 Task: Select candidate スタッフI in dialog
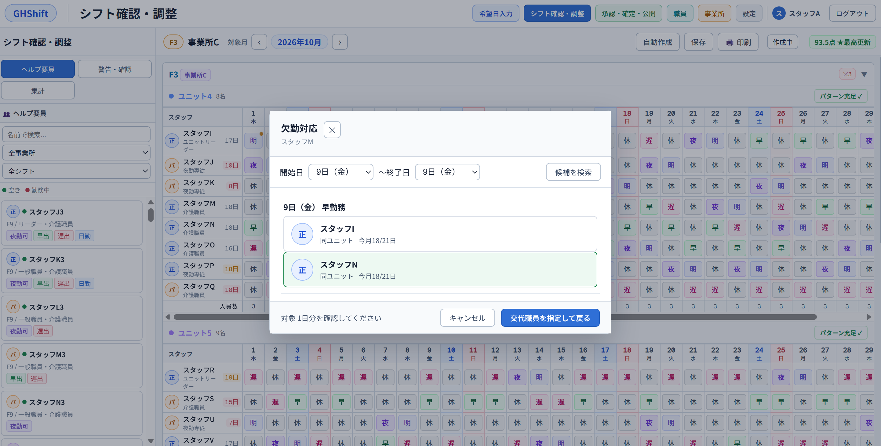(440, 234)
